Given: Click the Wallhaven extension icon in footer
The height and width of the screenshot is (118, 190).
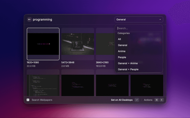Looking at the screenshot, I should tap(28, 100).
